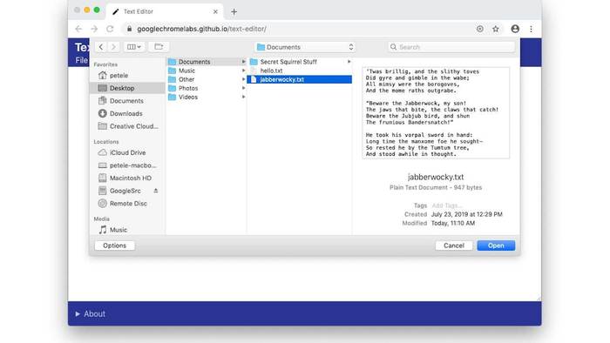Open the Chrome three-dot menu

[x=531, y=29]
